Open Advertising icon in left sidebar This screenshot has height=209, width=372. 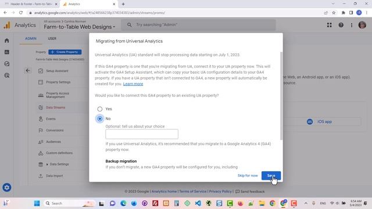(7, 75)
